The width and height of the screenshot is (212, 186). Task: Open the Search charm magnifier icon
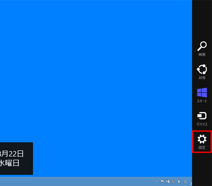[202, 46]
